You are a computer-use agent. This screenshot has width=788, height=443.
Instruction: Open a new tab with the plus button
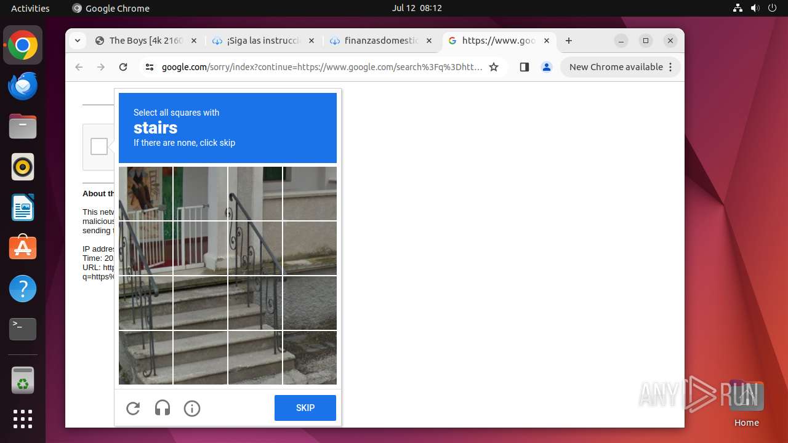tap(569, 41)
